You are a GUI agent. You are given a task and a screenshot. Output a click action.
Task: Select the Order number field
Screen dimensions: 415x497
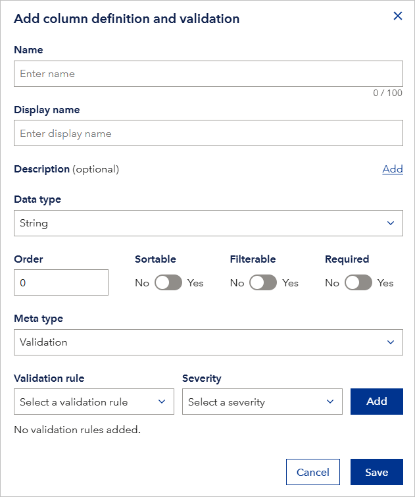(61, 282)
